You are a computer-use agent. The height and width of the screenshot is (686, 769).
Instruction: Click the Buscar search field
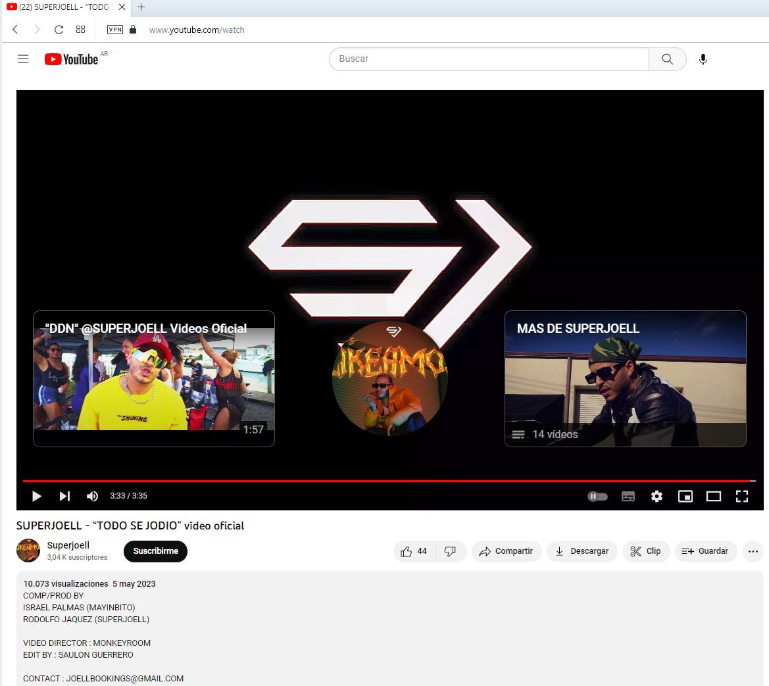tap(489, 59)
